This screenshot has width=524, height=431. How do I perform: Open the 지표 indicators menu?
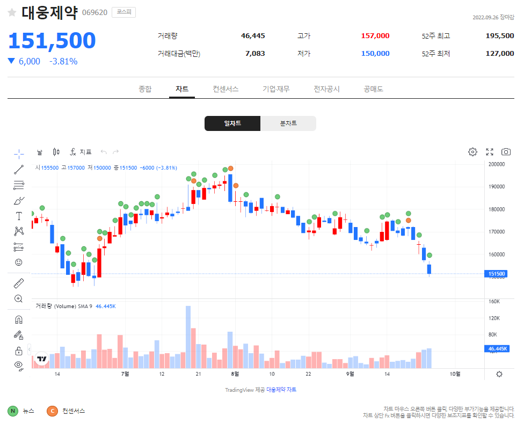click(x=81, y=152)
